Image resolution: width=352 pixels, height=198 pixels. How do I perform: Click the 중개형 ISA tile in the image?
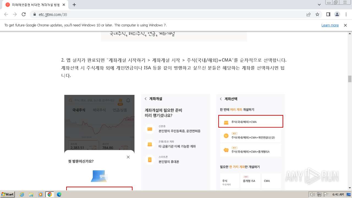click(250, 181)
